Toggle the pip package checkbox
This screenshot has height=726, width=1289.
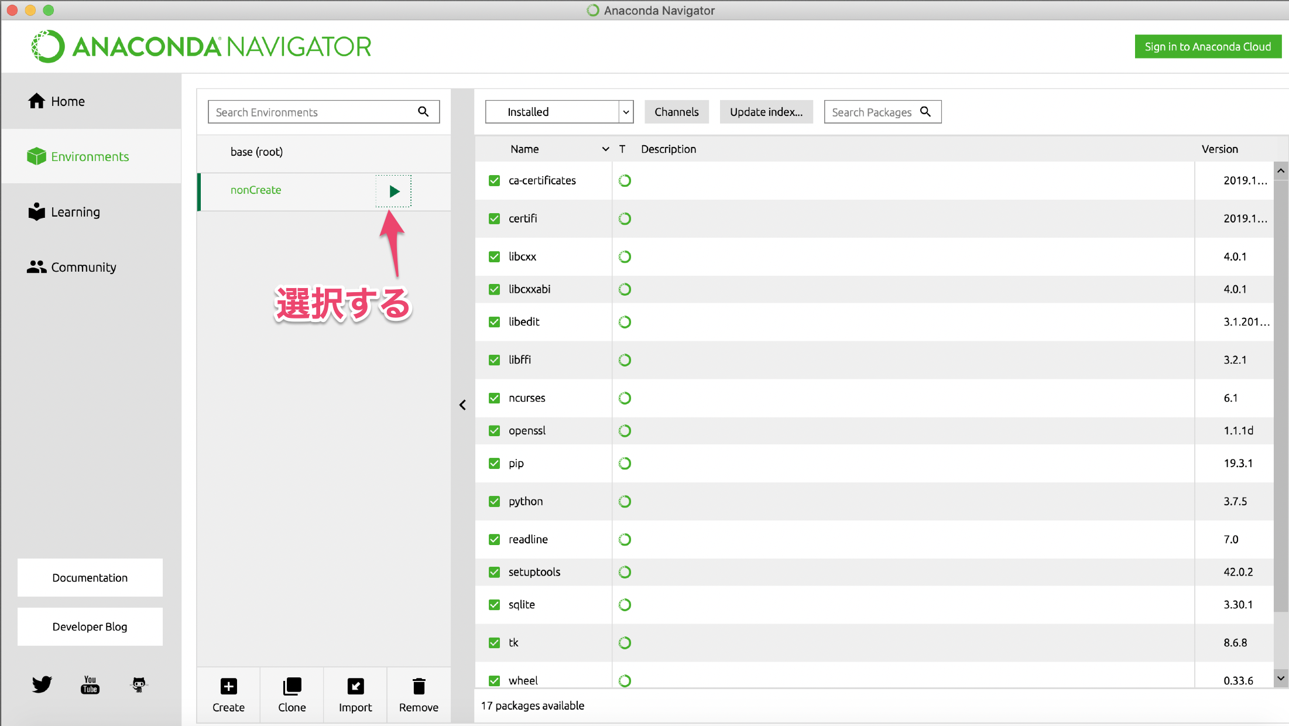click(495, 463)
